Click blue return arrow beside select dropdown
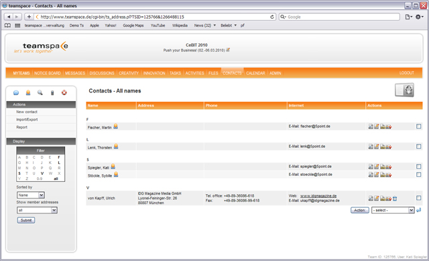Image resolution: width=429 pixels, height=261 pixels. [418, 210]
